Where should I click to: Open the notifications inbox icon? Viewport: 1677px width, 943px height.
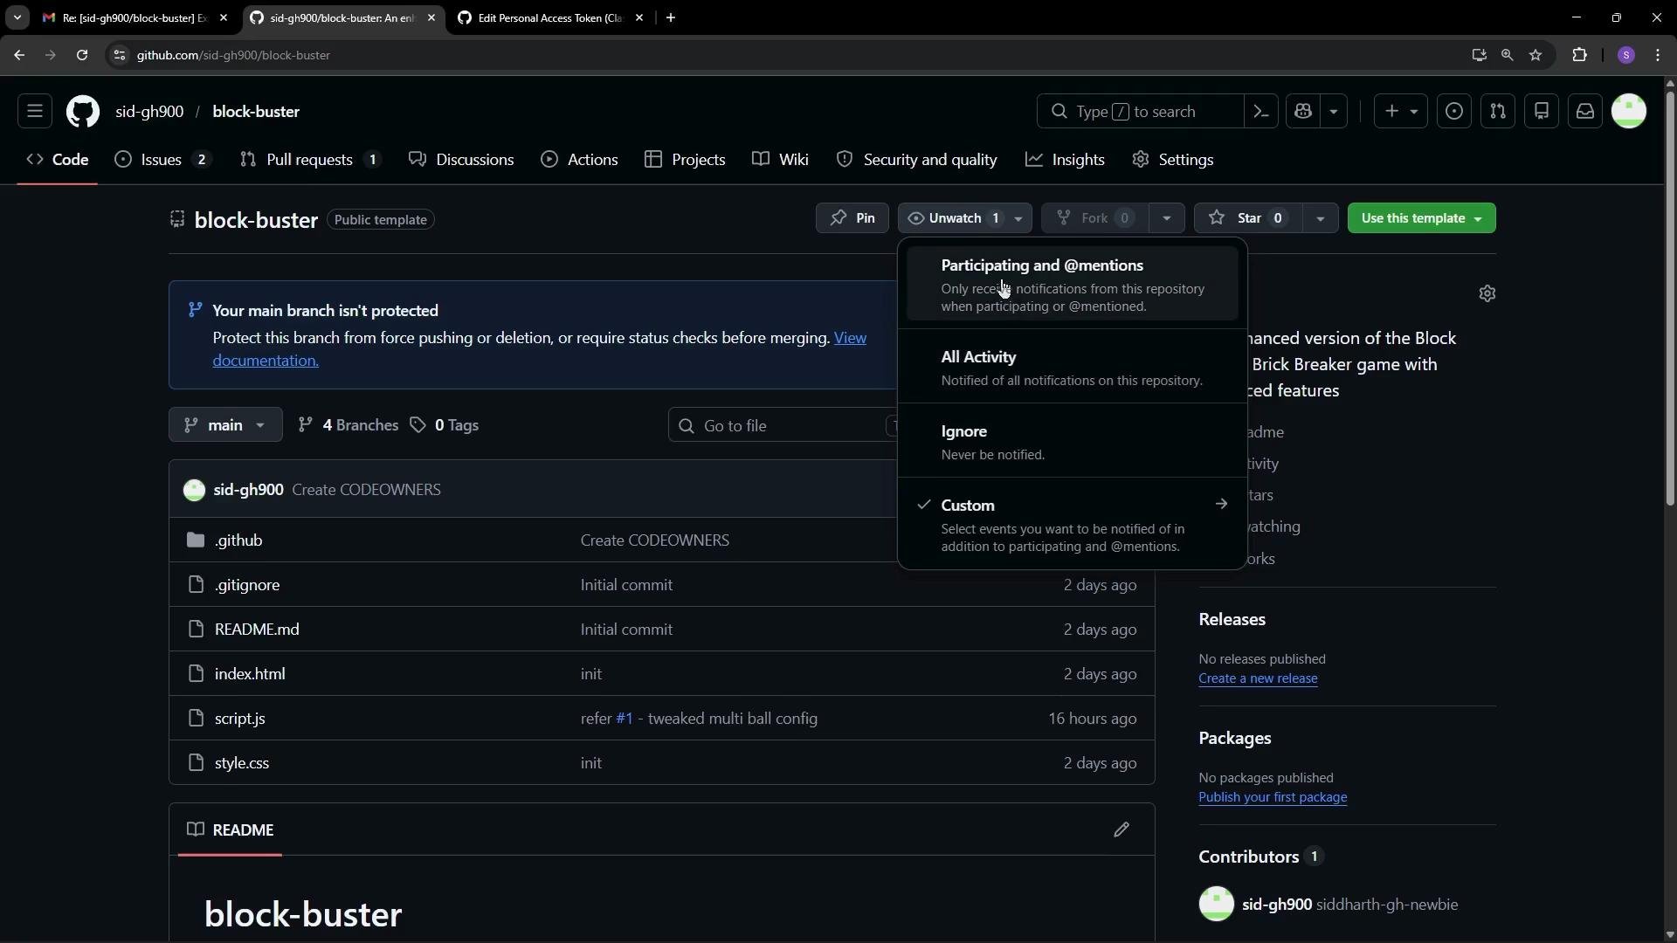tap(1585, 112)
